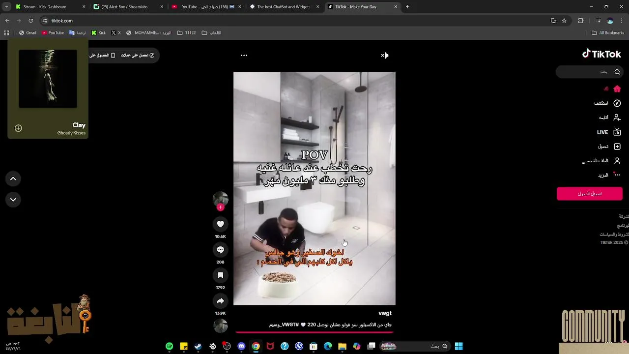Follow creator with the red plus badge
The width and height of the screenshot is (629, 354).
[220, 207]
